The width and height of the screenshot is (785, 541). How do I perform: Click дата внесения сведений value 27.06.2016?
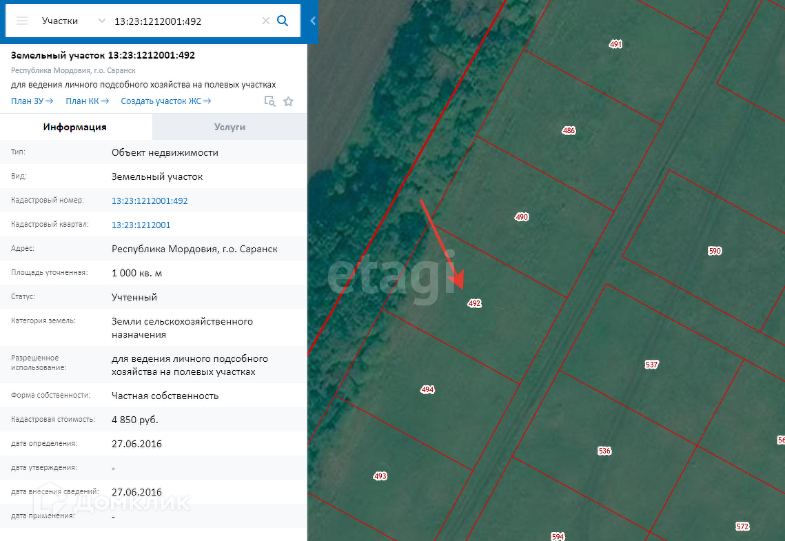point(136,493)
